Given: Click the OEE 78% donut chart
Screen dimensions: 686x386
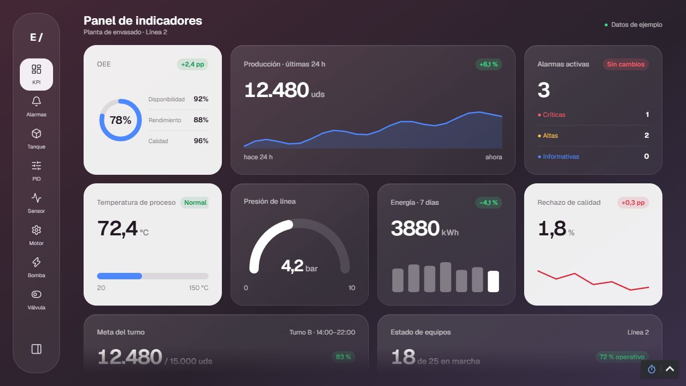Looking at the screenshot, I should click(x=121, y=120).
